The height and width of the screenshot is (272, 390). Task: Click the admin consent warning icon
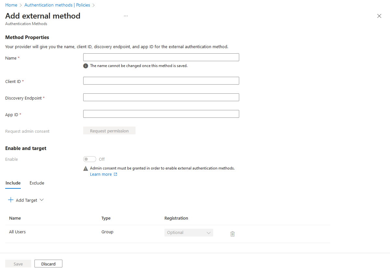coord(86,169)
